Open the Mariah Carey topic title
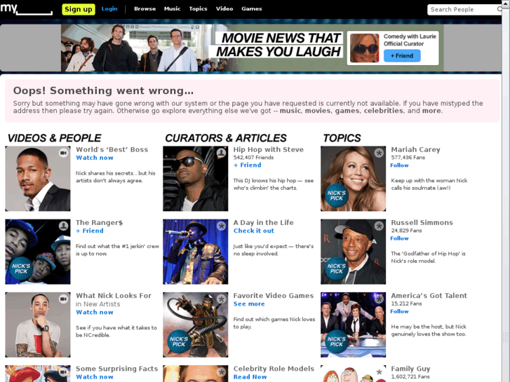 [415, 149]
